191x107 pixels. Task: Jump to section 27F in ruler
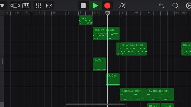[x=96, y=12]
